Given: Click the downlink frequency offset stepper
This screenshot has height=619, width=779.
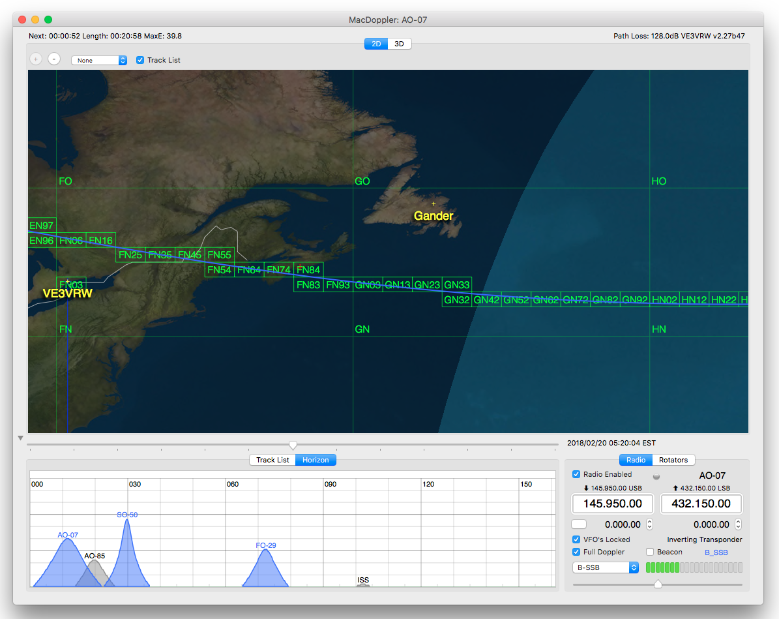Looking at the screenshot, I should tap(649, 524).
